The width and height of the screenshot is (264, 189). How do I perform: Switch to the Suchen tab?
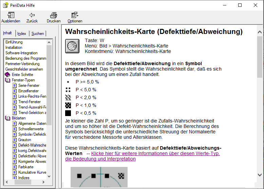click(38, 34)
